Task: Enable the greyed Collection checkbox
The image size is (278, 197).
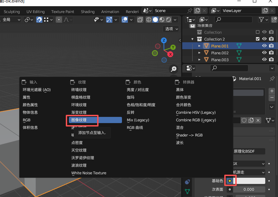Action: [258, 32]
